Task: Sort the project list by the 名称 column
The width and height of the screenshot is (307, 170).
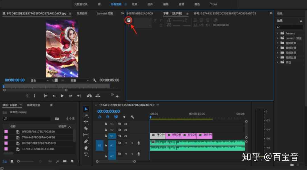Action: tap(13, 126)
